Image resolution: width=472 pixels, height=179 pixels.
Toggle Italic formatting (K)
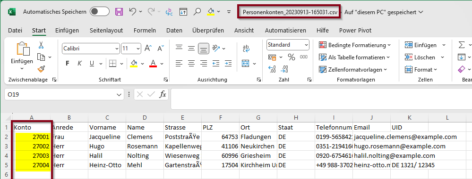pos(80,64)
